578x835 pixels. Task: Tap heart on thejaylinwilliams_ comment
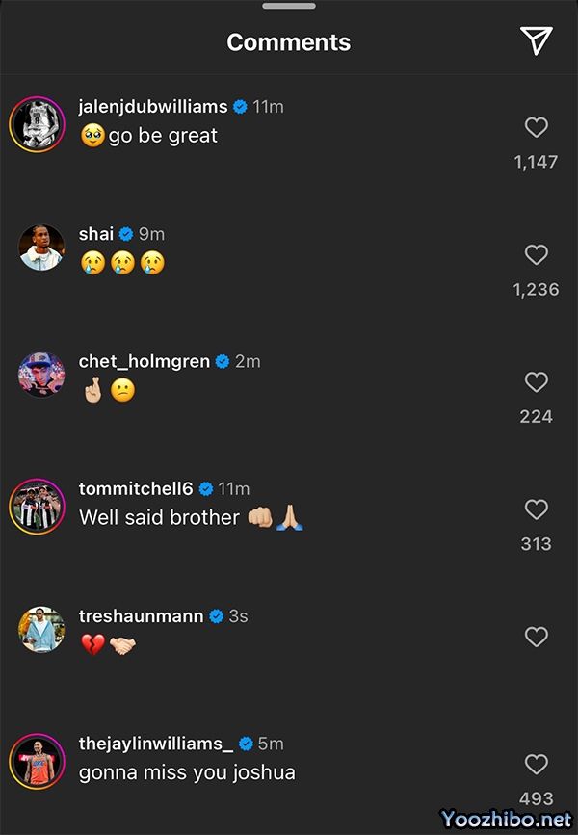536,765
